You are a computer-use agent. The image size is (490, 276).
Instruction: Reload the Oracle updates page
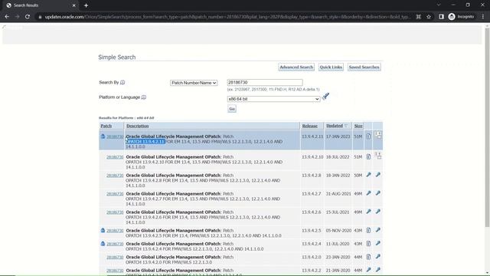pos(28,17)
